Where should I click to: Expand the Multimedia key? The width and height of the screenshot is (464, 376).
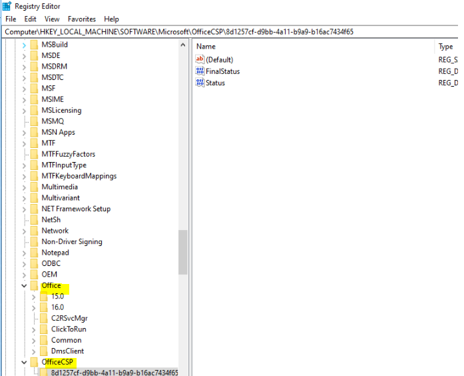pos(24,187)
